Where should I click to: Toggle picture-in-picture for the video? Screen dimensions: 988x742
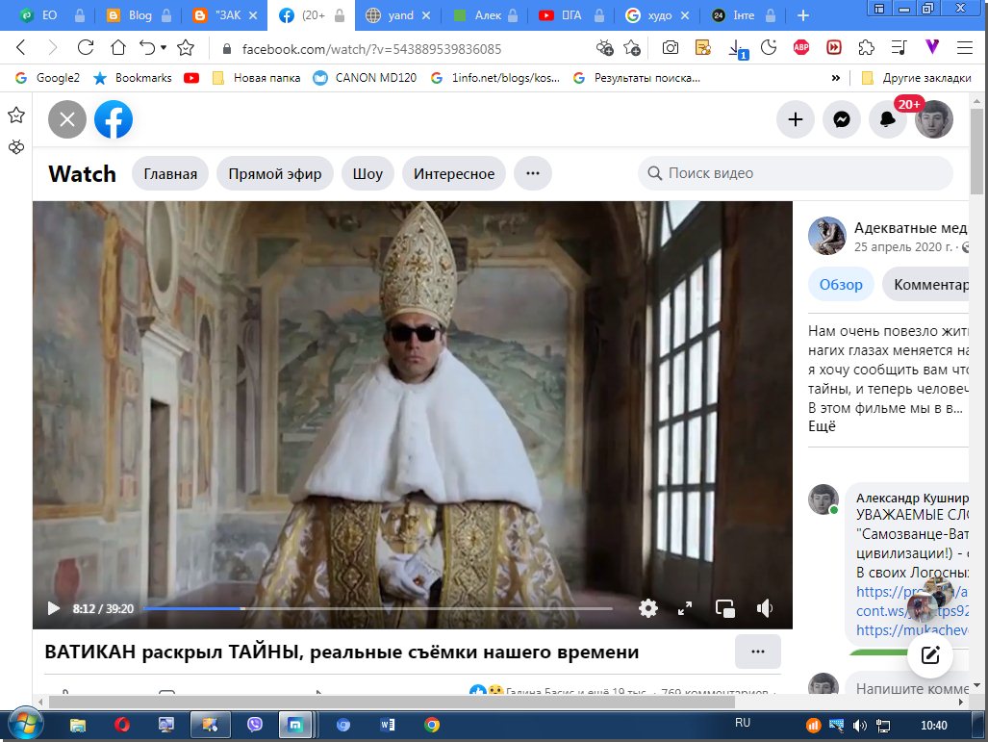pos(724,608)
